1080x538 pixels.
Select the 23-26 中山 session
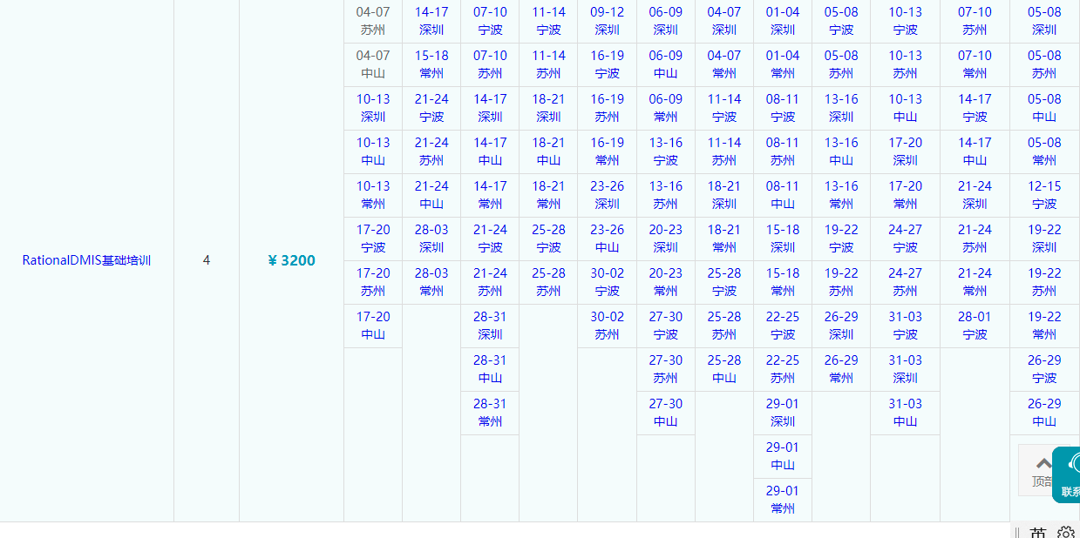pos(607,239)
